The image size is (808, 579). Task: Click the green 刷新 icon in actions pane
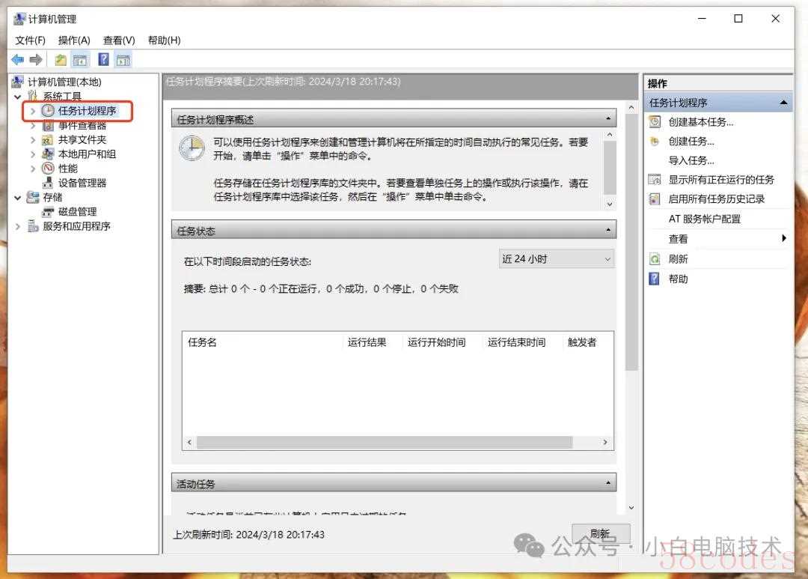(655, 259)
